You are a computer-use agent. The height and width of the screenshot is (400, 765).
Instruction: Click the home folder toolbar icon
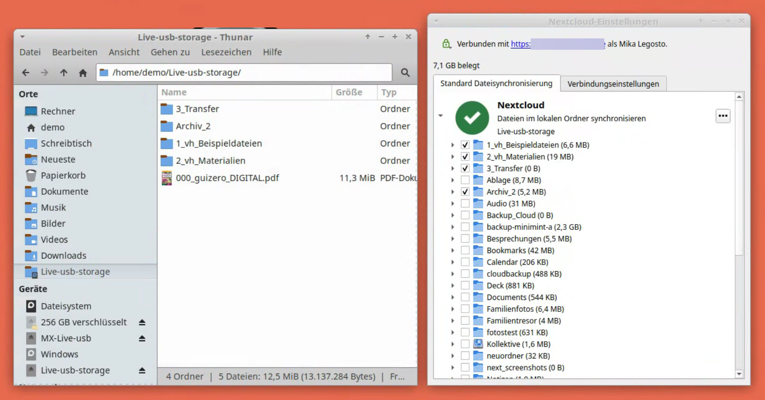(x=83, y=73)
